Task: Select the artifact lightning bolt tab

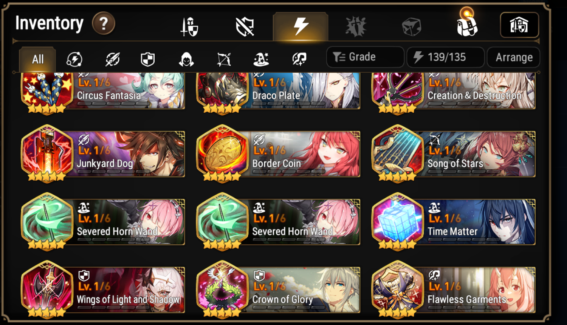Action: 301,26
